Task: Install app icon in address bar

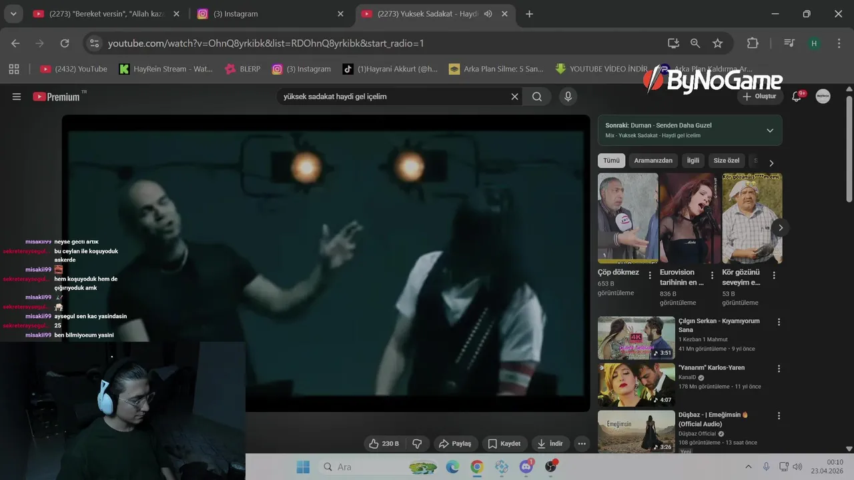Action: 673,43
